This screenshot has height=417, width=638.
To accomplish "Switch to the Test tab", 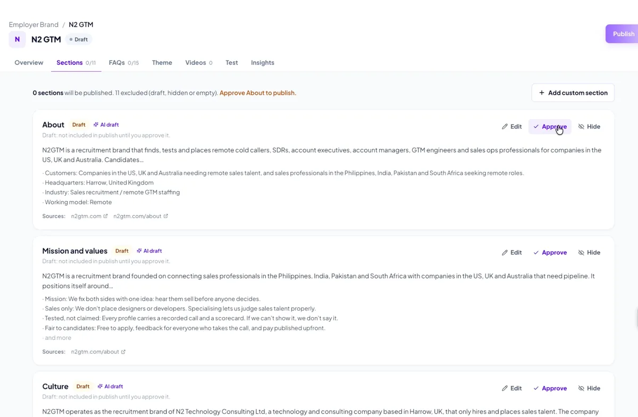I will tap(232, 63).
